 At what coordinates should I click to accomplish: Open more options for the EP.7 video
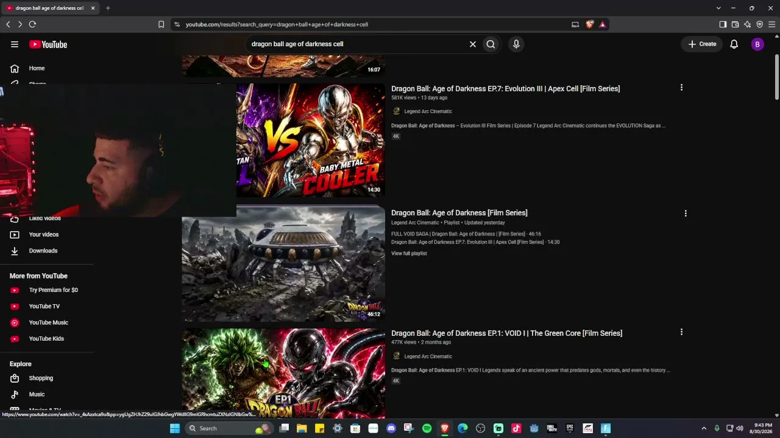click(681, 88)
